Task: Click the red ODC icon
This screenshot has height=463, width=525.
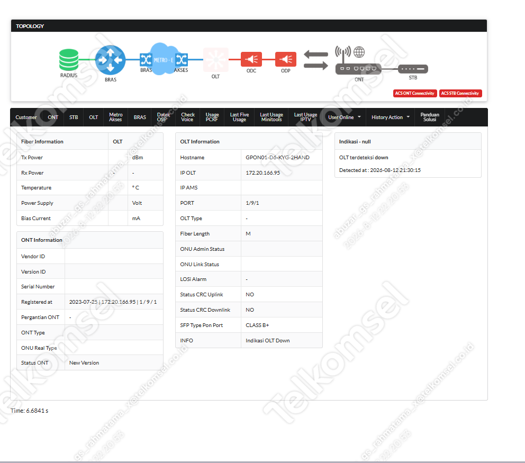Action: (251, 60)
